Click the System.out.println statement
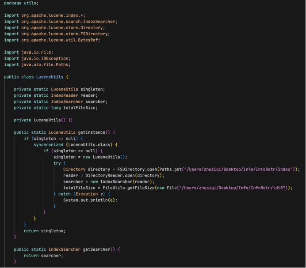The width and height of the screenshot is (306, 268). point(91,200)
